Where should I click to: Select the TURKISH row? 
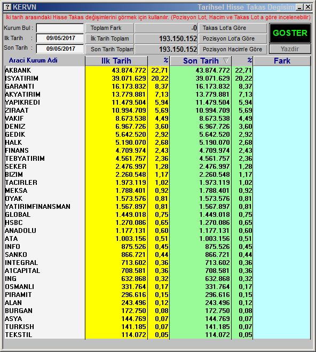[x=157, y=327]
